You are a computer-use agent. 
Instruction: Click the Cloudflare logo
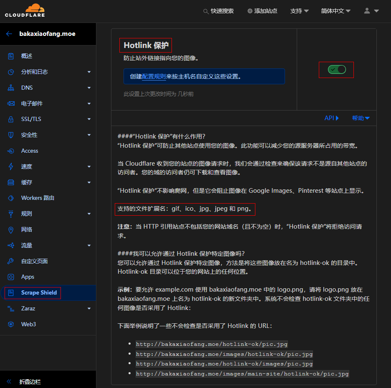25,11
